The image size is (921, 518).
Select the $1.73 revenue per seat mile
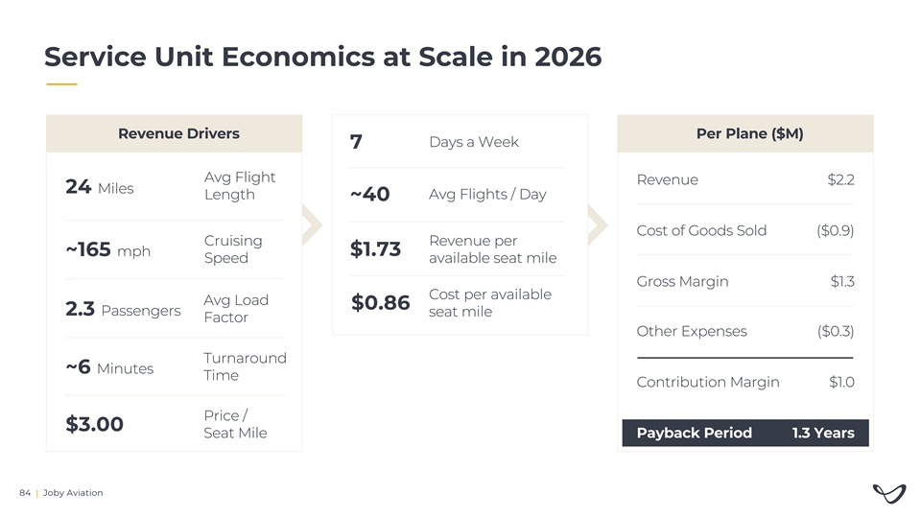click(x=376, y=249)
